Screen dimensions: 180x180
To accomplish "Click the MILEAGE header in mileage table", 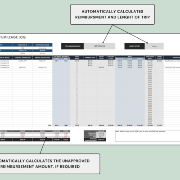I will pyautogui.click(x=101, y=131).
